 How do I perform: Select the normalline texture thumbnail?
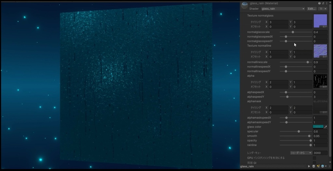click(x=320, y=51)
